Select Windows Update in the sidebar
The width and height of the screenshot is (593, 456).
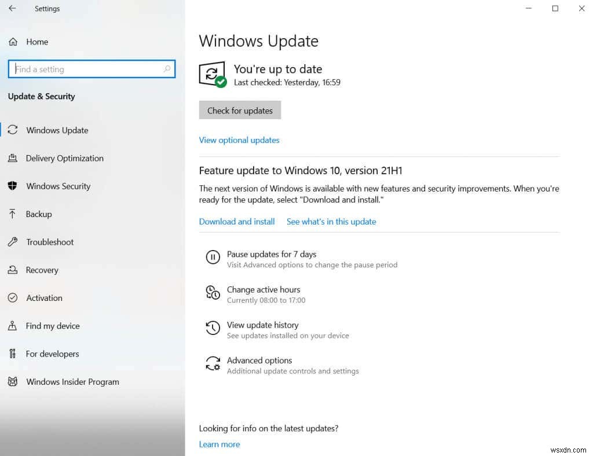pyautogui.click(x=57, y=130)
